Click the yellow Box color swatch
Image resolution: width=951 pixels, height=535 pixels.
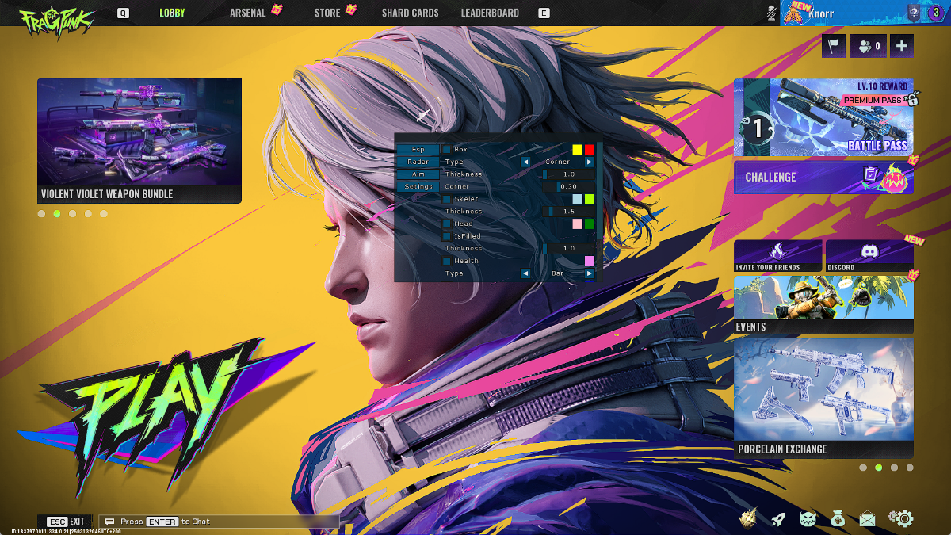click(577, 149)
